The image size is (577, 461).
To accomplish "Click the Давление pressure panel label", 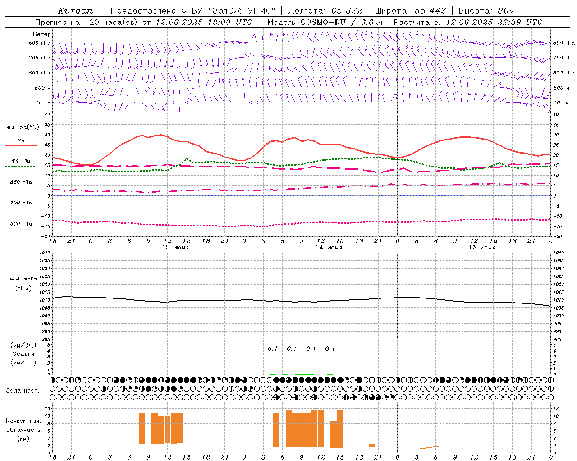I will point(23,278).
